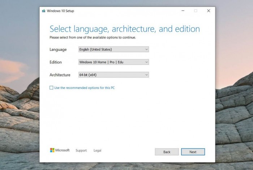Open the Legal link

98,151
